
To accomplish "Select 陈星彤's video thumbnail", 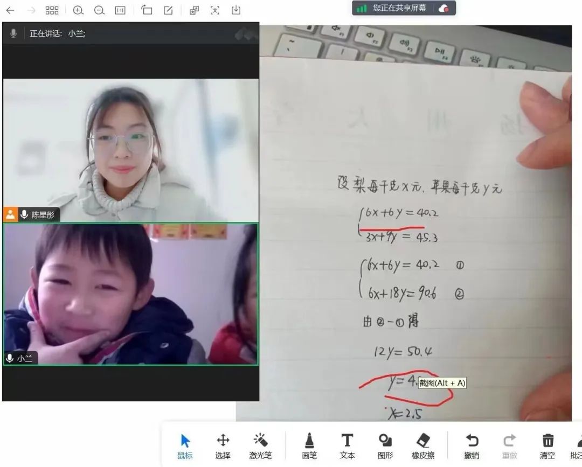I will pyautogui.click(x=130, y=151).
